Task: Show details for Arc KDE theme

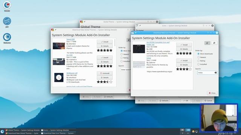Action: pos(105,62)
